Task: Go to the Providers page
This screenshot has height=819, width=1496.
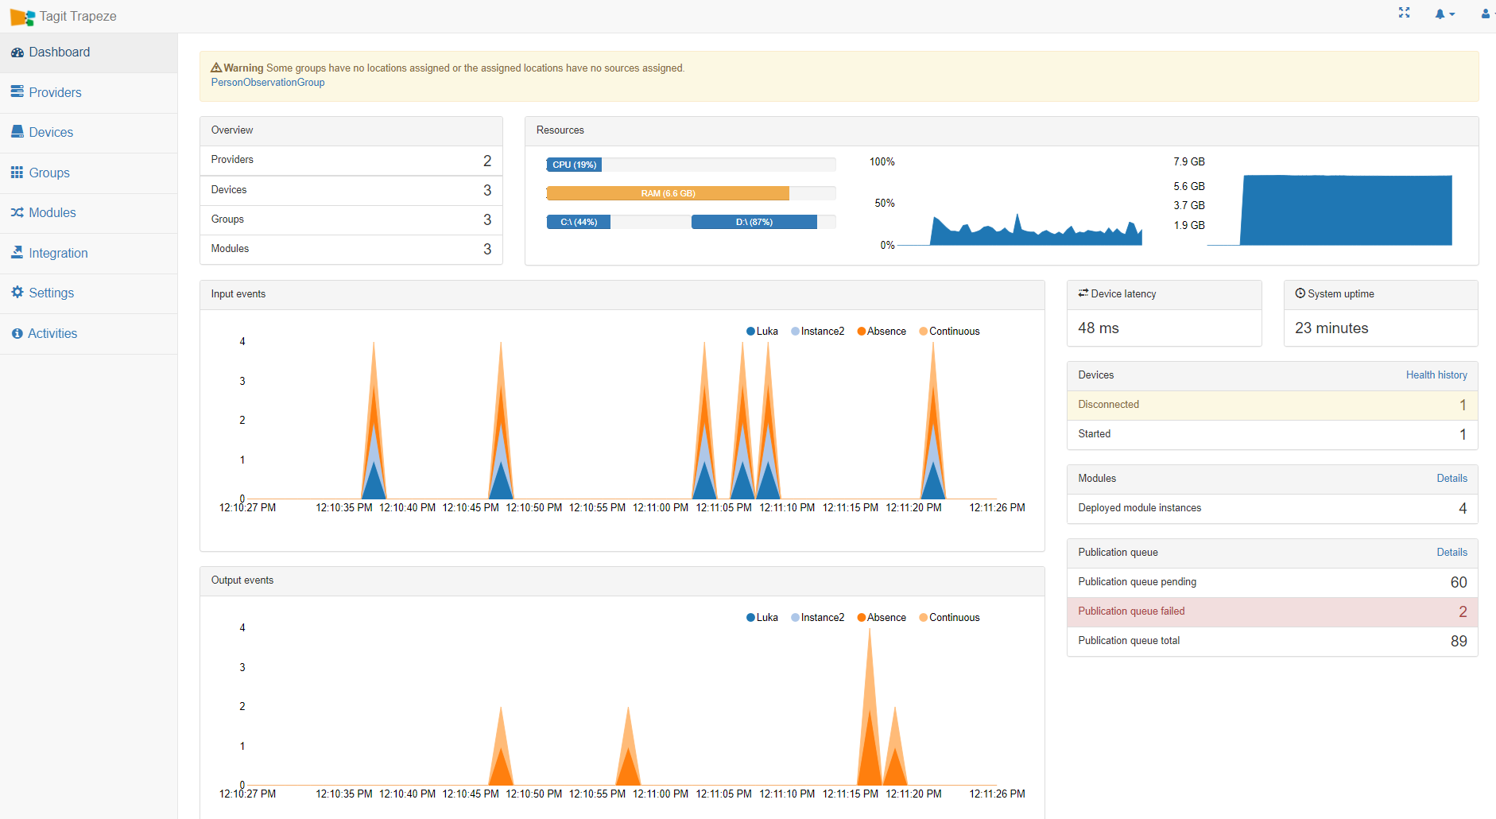Action: (x=89, y=92)
